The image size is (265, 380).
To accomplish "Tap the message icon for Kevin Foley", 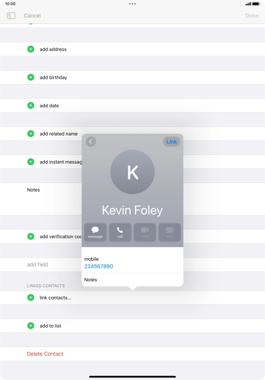I will pyautogui.click(x=95, y=232).
